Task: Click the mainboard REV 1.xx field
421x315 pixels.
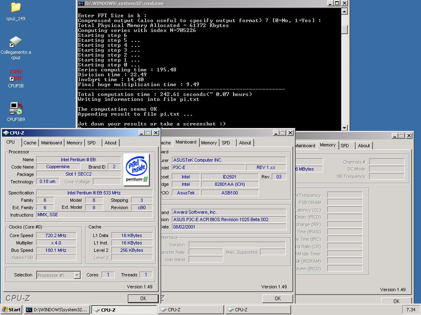Action: click(x=266, y=167)
